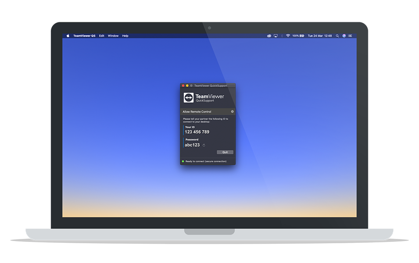
Task: Open Spotlight search in the menu bar
Action: point(337,36)
